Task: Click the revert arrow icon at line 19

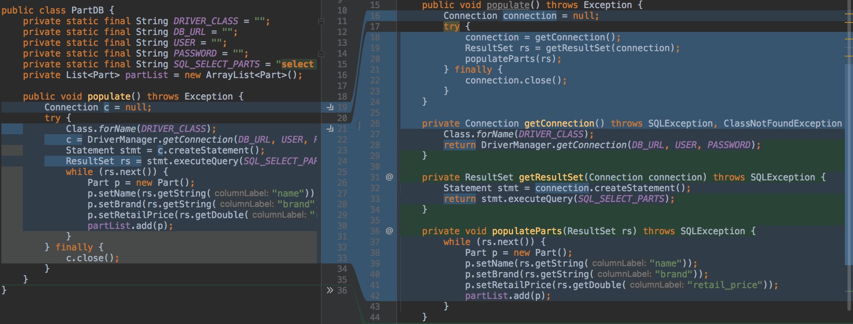Action: click(330, 107)
